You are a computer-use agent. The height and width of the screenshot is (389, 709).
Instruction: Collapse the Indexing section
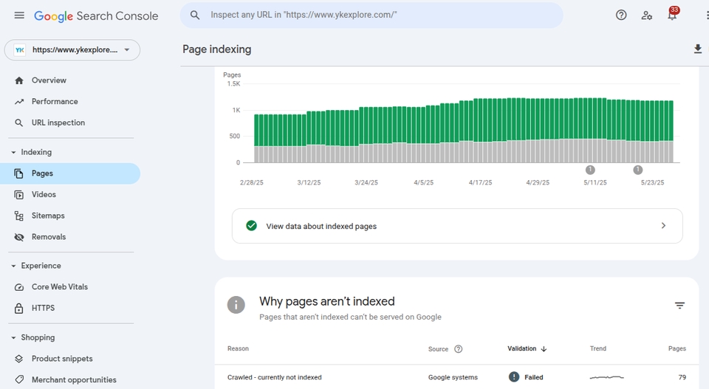click(13, 153)
